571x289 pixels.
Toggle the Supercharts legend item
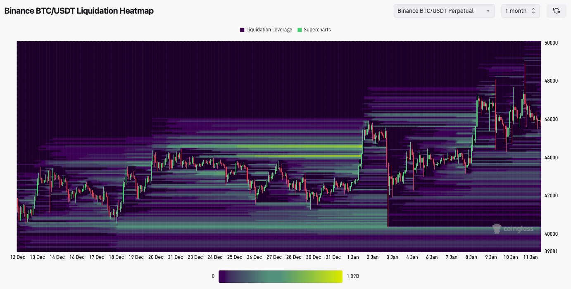314,30
